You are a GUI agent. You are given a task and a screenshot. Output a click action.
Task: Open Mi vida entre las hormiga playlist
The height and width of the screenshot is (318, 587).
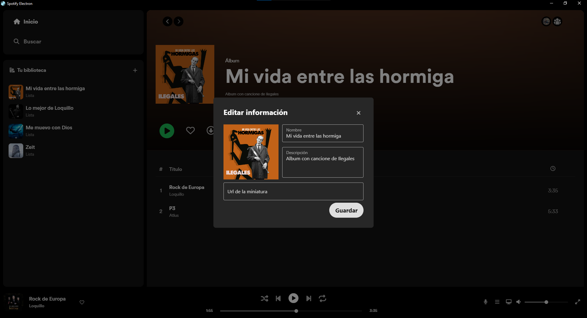pos(73,92)
